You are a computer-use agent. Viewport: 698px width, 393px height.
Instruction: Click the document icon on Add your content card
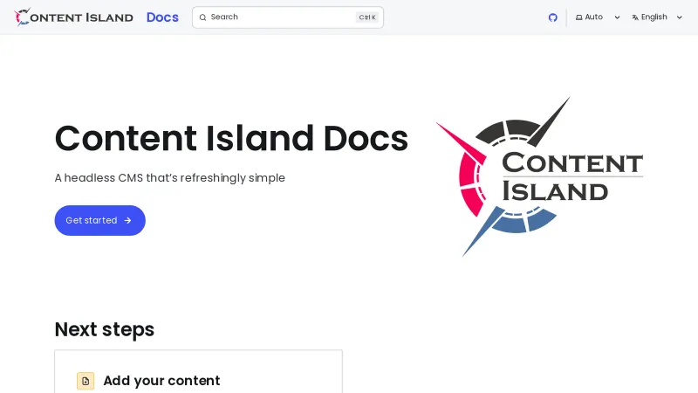[86, 381]
